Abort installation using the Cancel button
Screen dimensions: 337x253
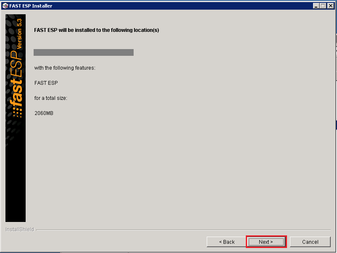tap(310, 242)
